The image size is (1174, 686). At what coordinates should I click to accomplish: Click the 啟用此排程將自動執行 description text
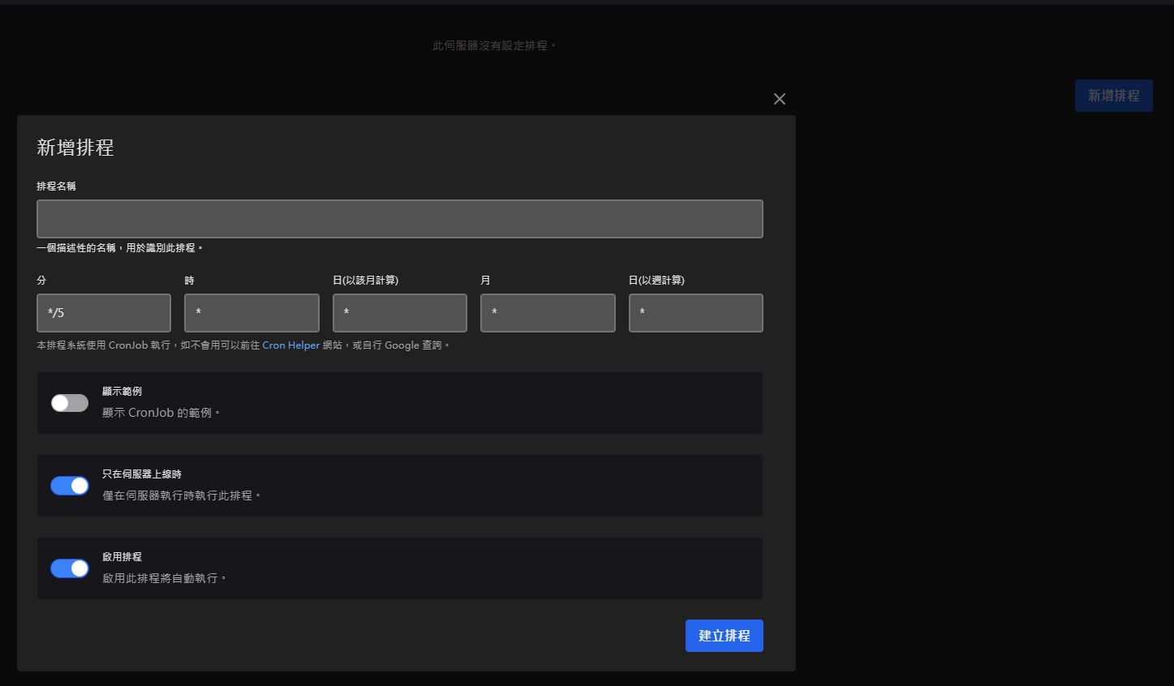click(x=164, y=578)
